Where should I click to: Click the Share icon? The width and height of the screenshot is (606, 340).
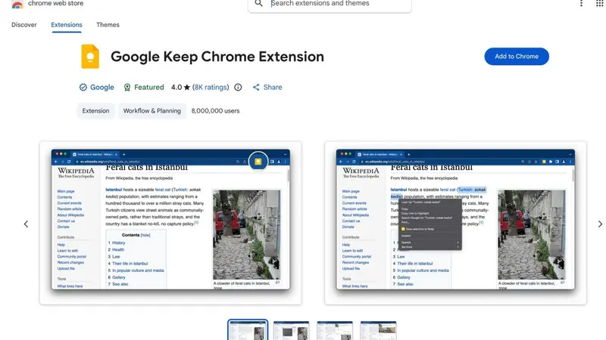coord(256,87)
